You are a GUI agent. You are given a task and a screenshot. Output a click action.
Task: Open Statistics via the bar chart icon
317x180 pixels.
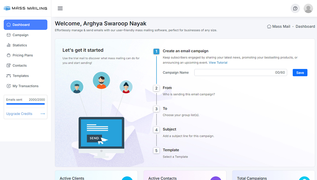(9, 45)
